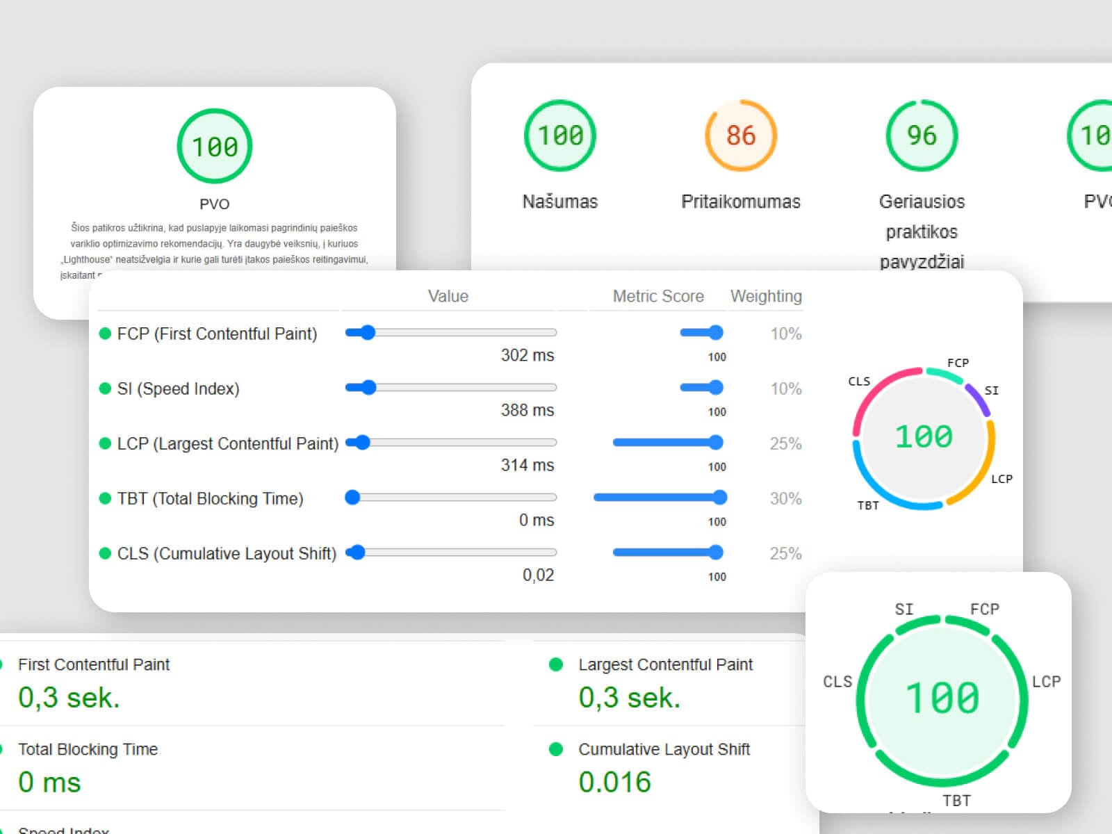Screen dimensions: 1112x834
Task: Select the Pritaikomumas score gauge 86
Action: pyautogui.click(x=741, y=136)
